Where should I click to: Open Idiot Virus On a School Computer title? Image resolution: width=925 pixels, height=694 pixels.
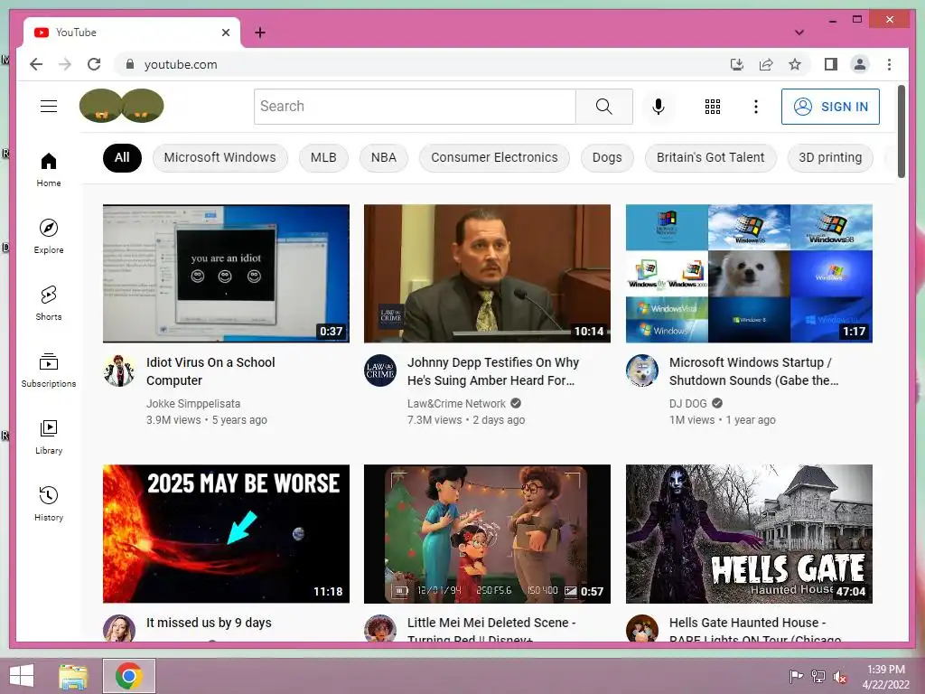click(210, 371)
